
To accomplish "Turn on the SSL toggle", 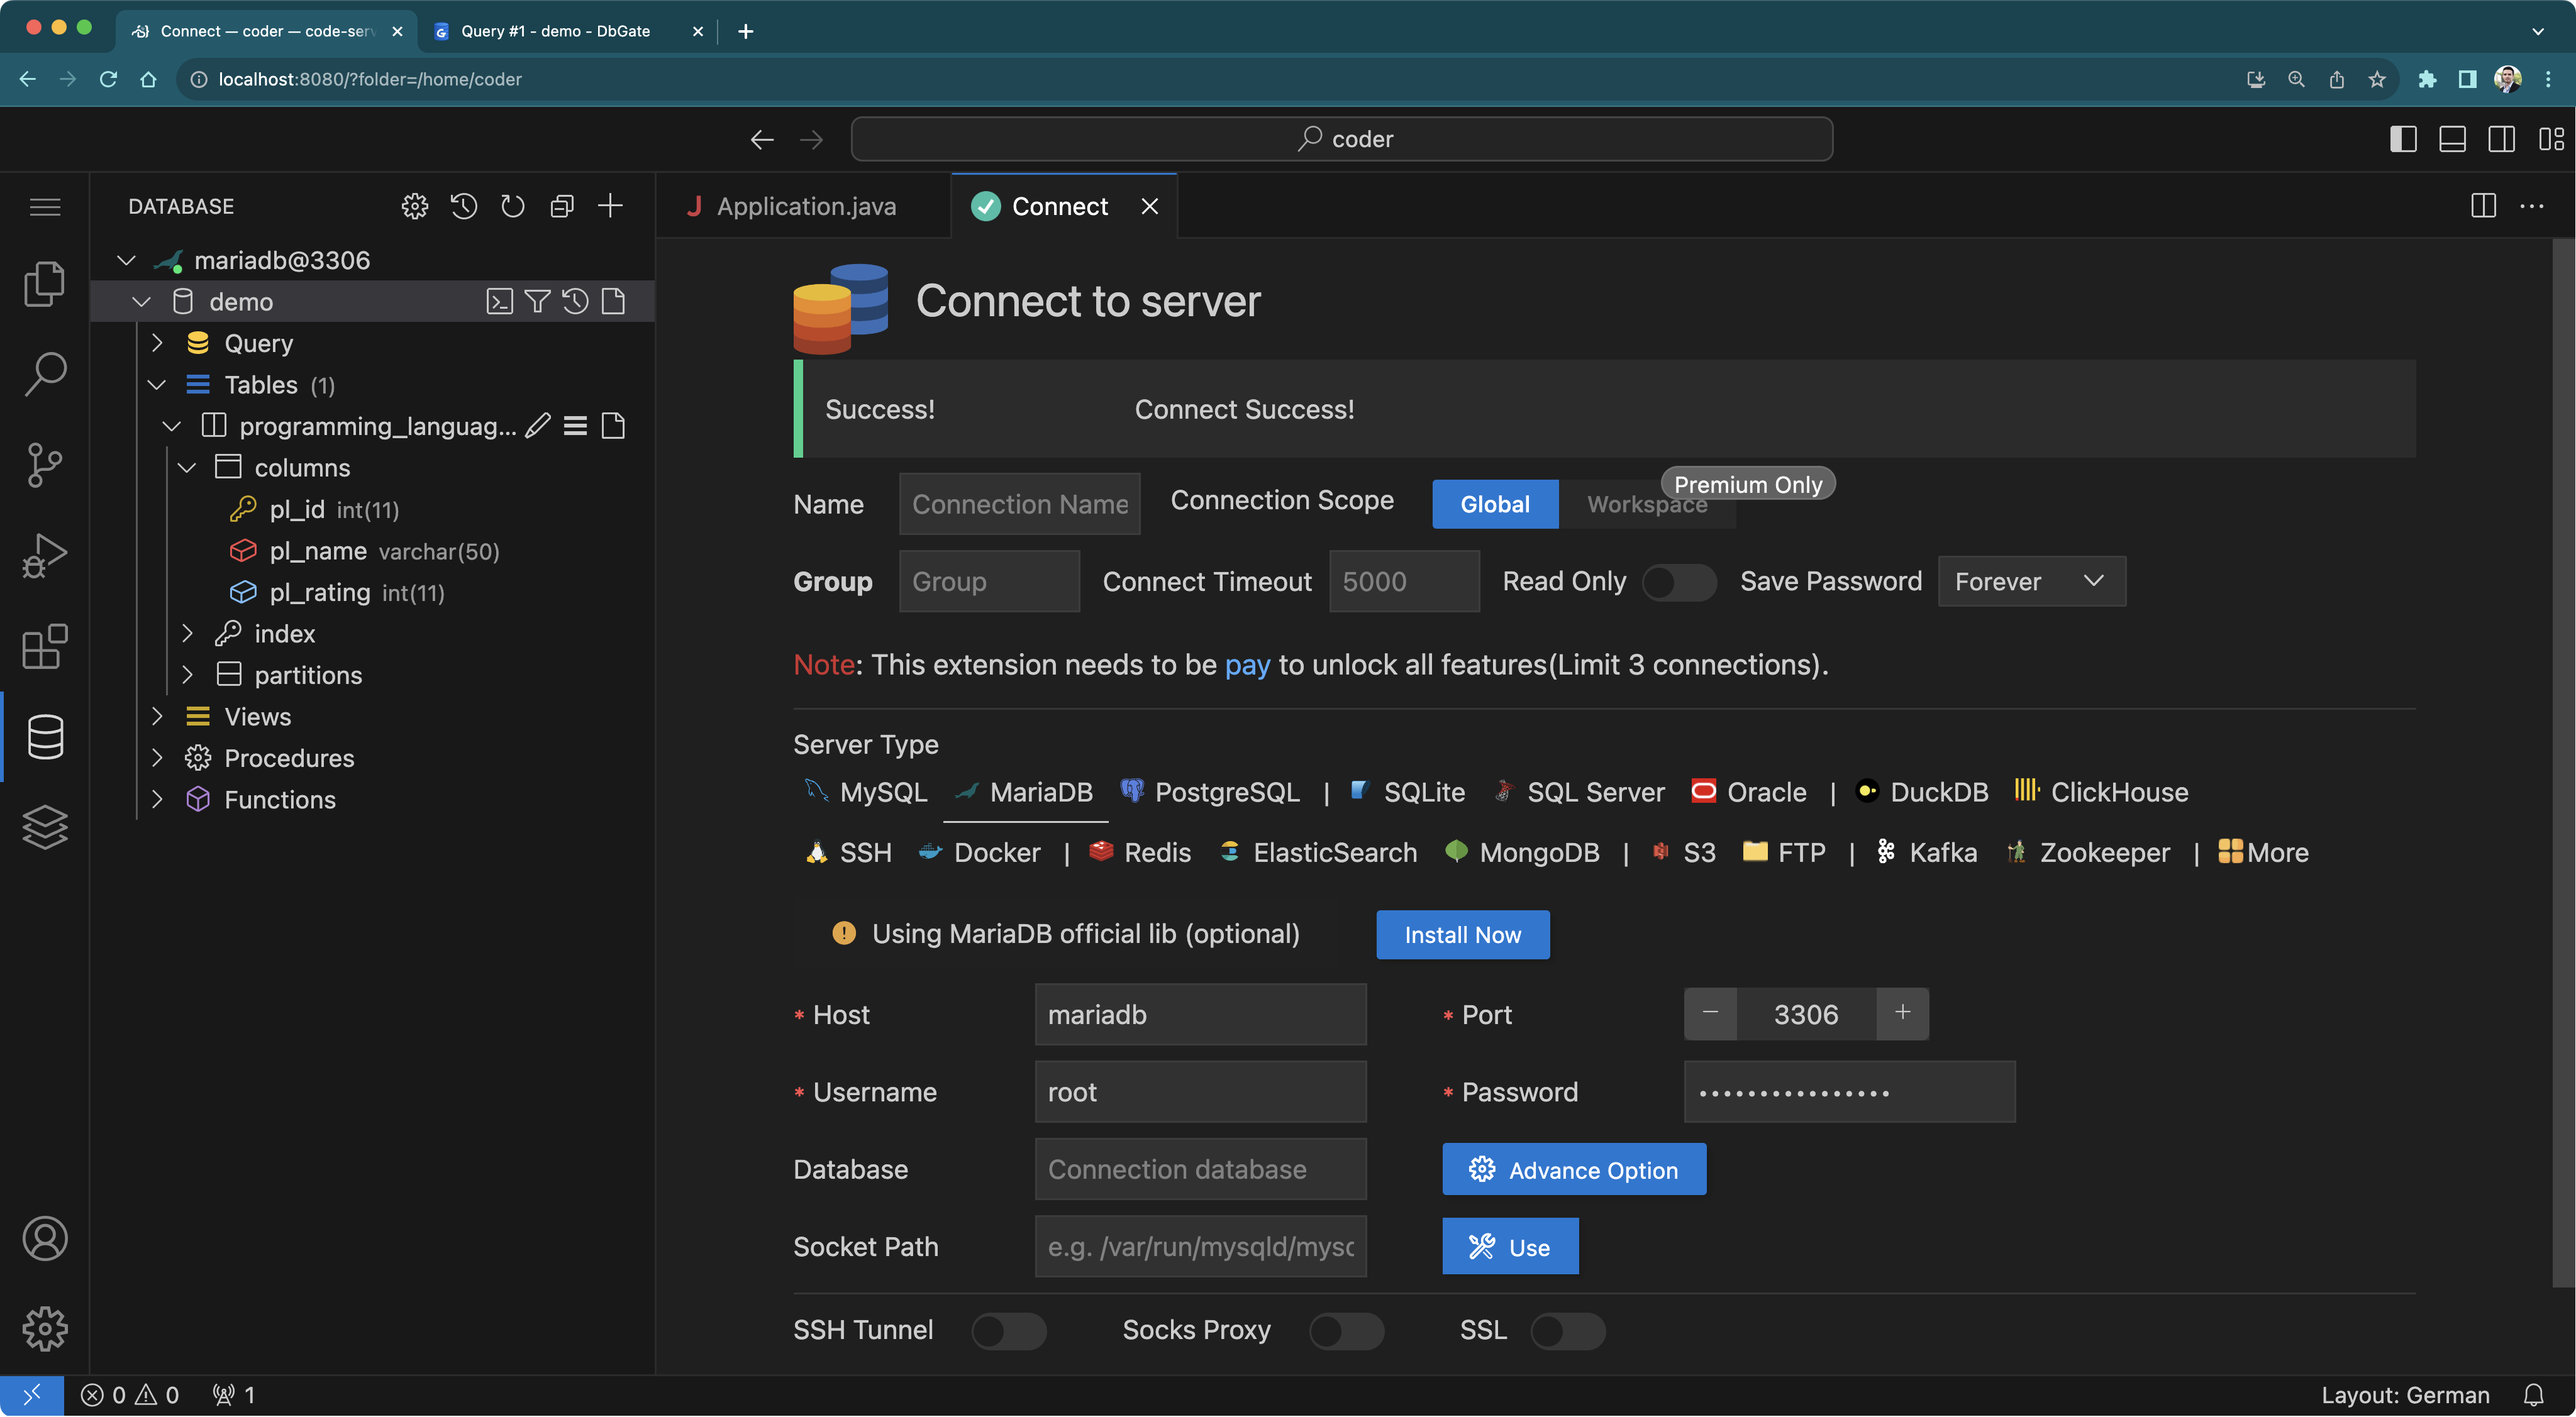I will (1566, 1330).
